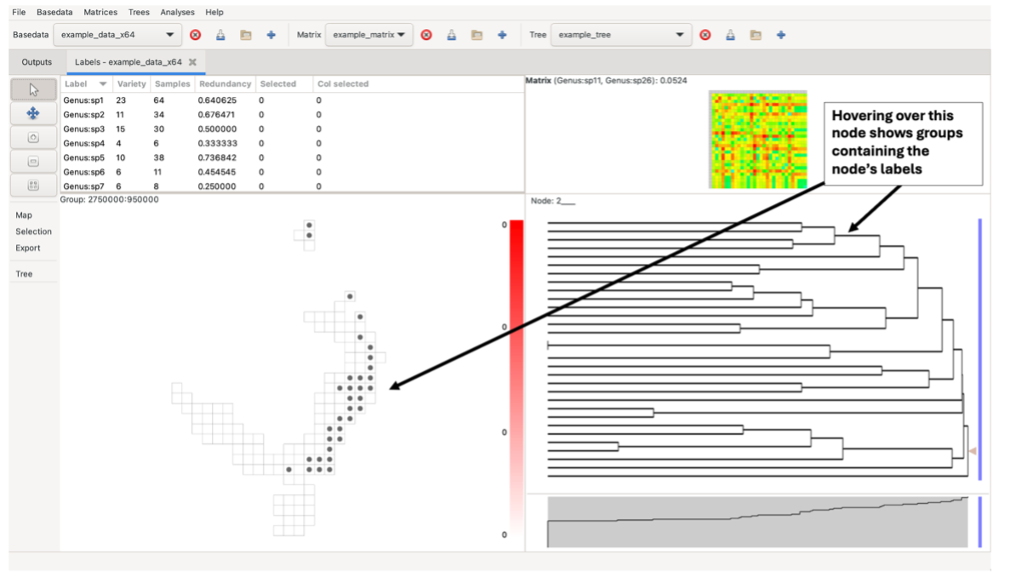Click the save icon beside Matrix dropdown
This screenshot has height=577, width=1016.
coord(452,35)
